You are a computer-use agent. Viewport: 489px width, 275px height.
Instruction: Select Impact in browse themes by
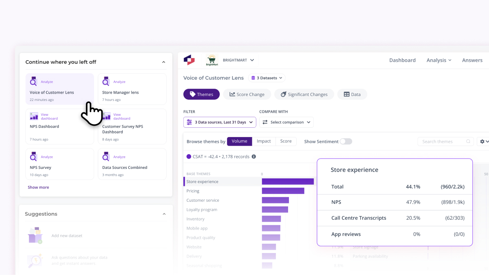(264, 141)
